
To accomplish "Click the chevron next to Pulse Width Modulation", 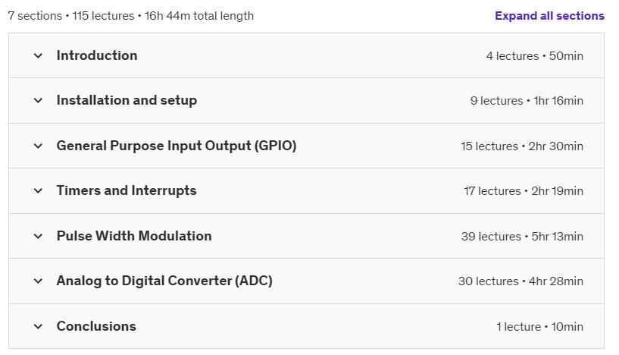I will tap(38, 237).
